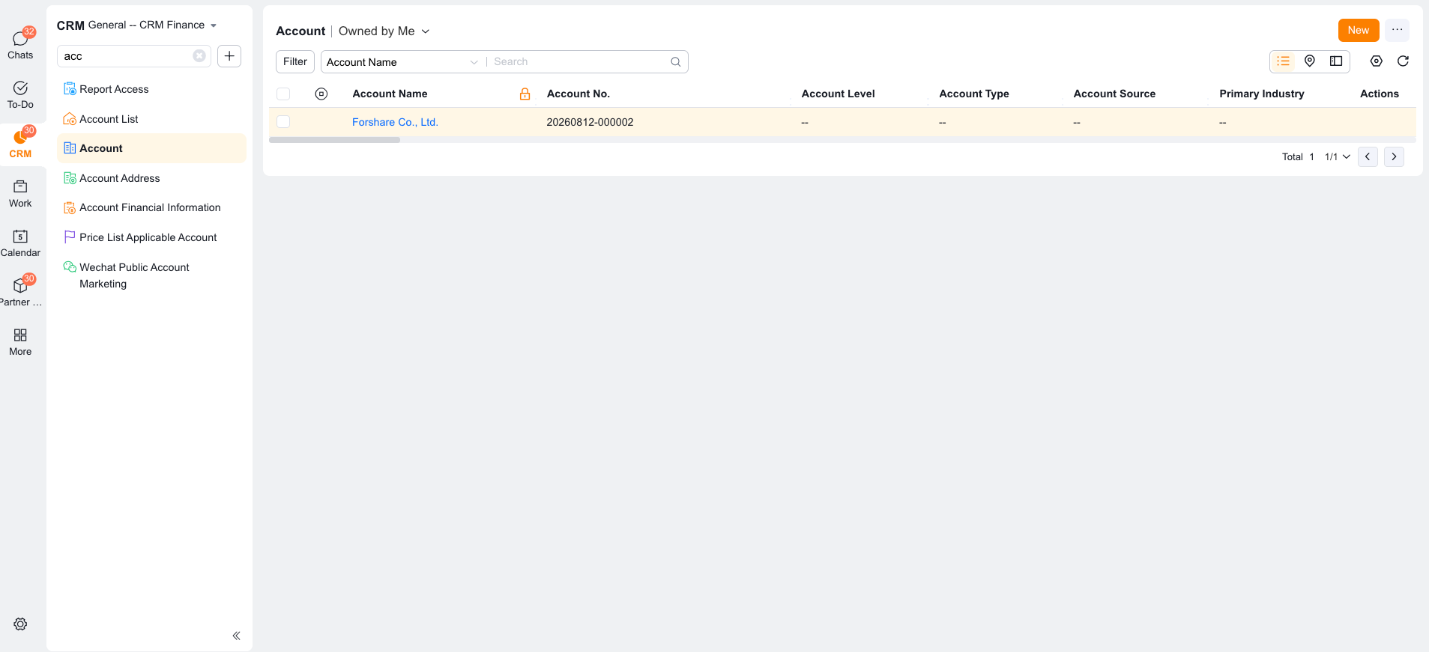This screenshot has width=1429, height=652.
Task: Clear the 'acc' menu search text
Action: click(x=199, y=56)
